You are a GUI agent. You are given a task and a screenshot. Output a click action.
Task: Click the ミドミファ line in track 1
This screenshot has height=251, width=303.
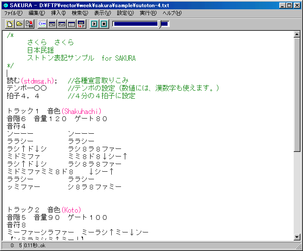point(24,157)
